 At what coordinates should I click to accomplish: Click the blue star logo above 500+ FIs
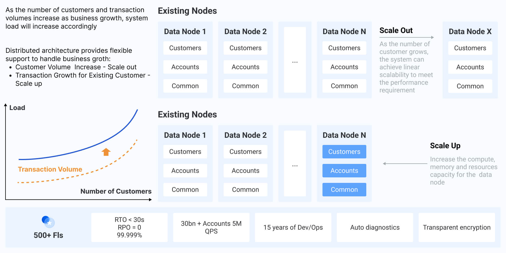click(x=48, y=222)
